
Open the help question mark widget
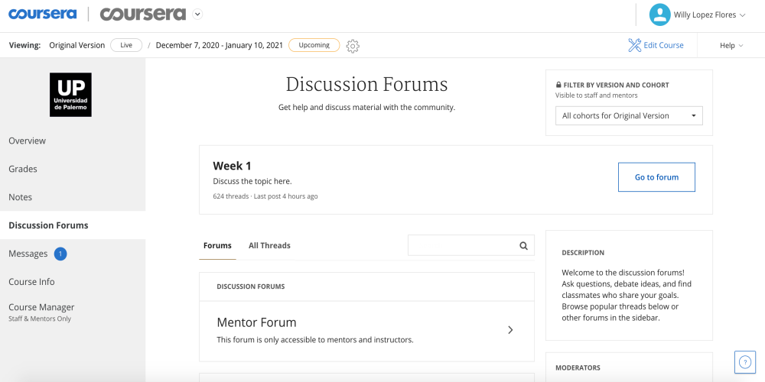pyautogui.click(x=744, y=362)
